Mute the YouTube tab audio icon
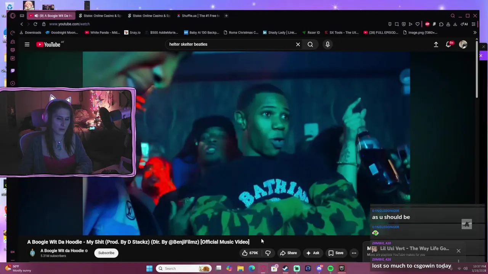The image size is (488, 274). [x=36, y=16]
